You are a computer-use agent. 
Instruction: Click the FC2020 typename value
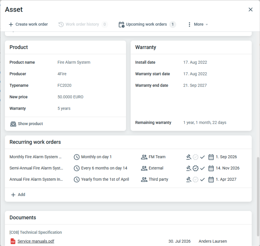click(64, 86)
